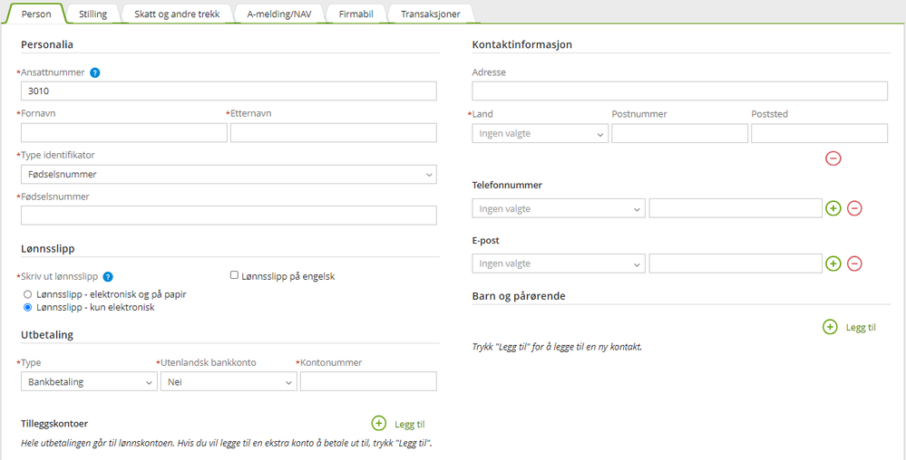
Task: Click the help icon beside Ansattnummer
Action: pos(95,72)
